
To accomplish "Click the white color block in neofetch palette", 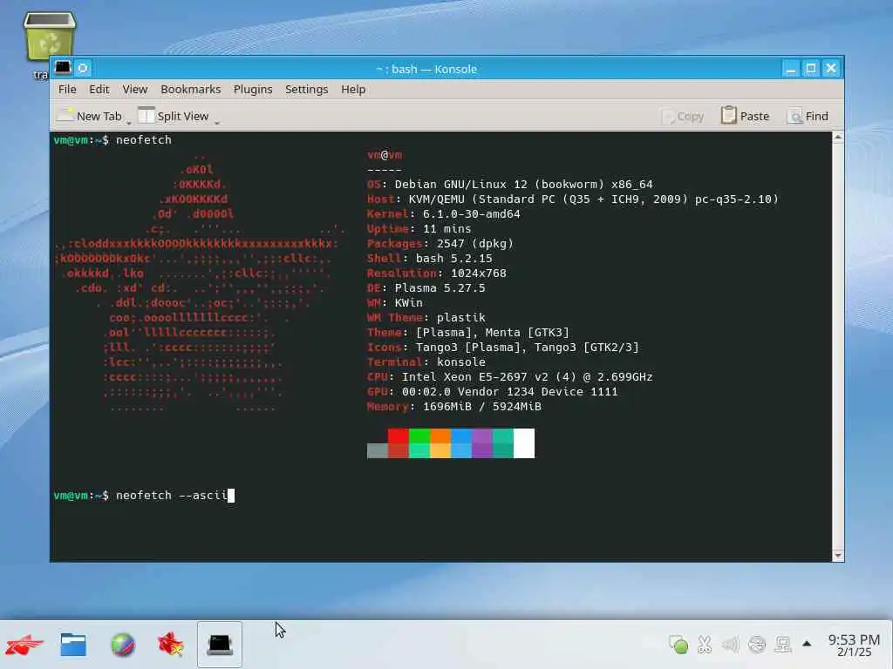I will (524, 443).
